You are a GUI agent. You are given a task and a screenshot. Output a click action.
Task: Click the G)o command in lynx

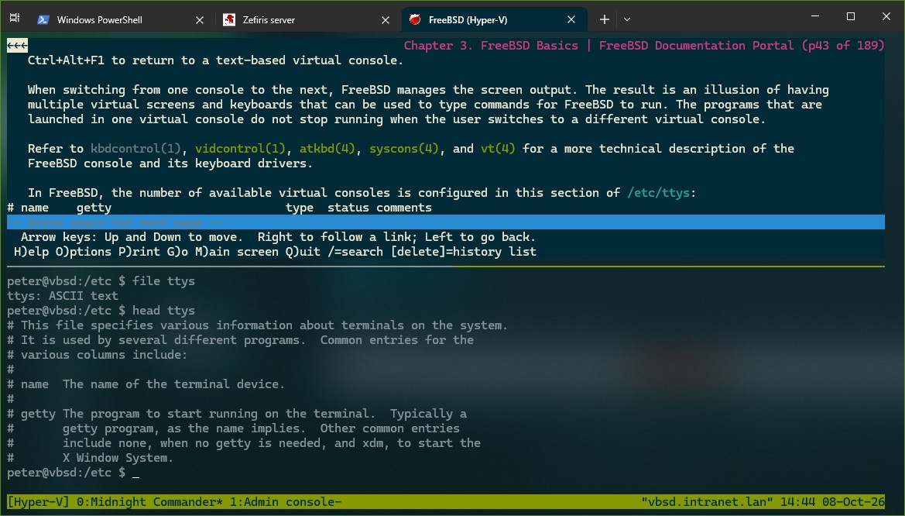coord(178,251)
